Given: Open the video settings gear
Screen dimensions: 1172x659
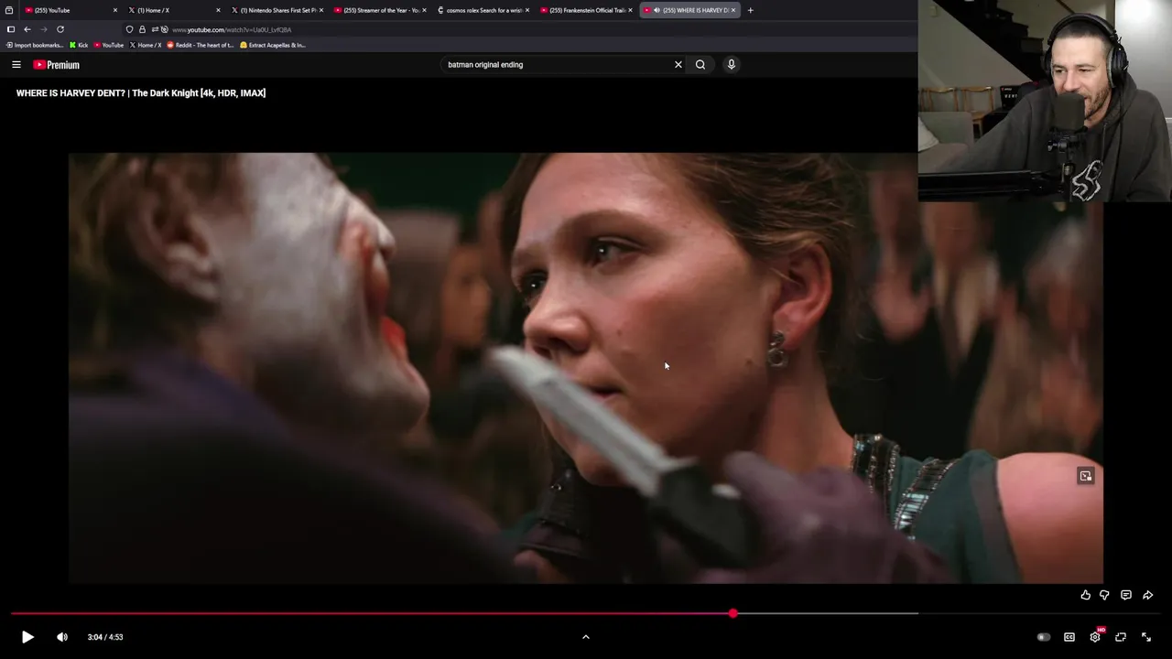Looking at the screenshot, I should pyautogui.click(x=1095, y=637).
